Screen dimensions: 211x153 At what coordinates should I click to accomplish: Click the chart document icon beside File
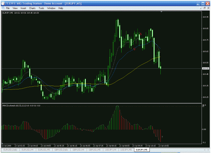point(3,8)
